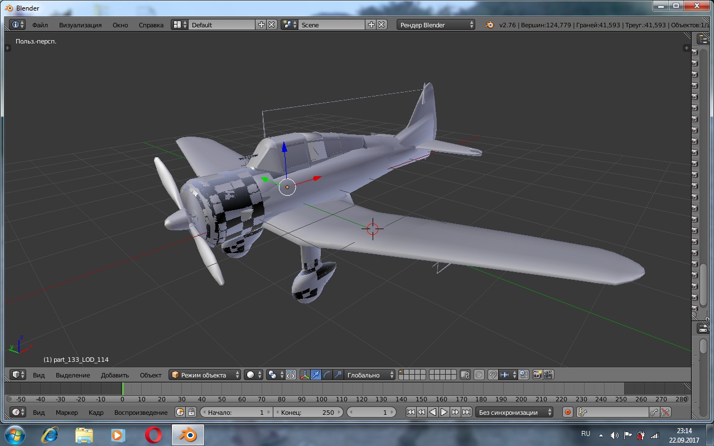Click the OpenGL render image camera icon
Image resolution: width=714 pixels, height=446 pixels.
(537, 375)
